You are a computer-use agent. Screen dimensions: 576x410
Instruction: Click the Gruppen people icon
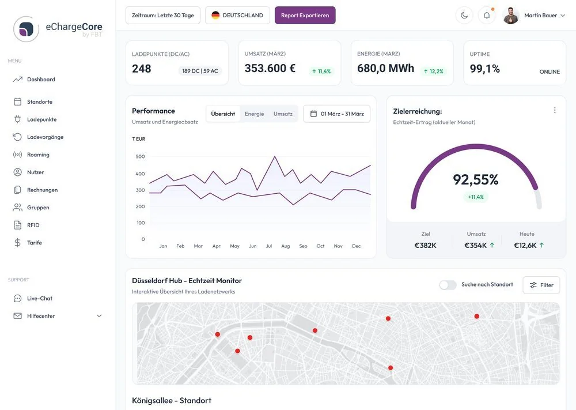pos(18,208)
